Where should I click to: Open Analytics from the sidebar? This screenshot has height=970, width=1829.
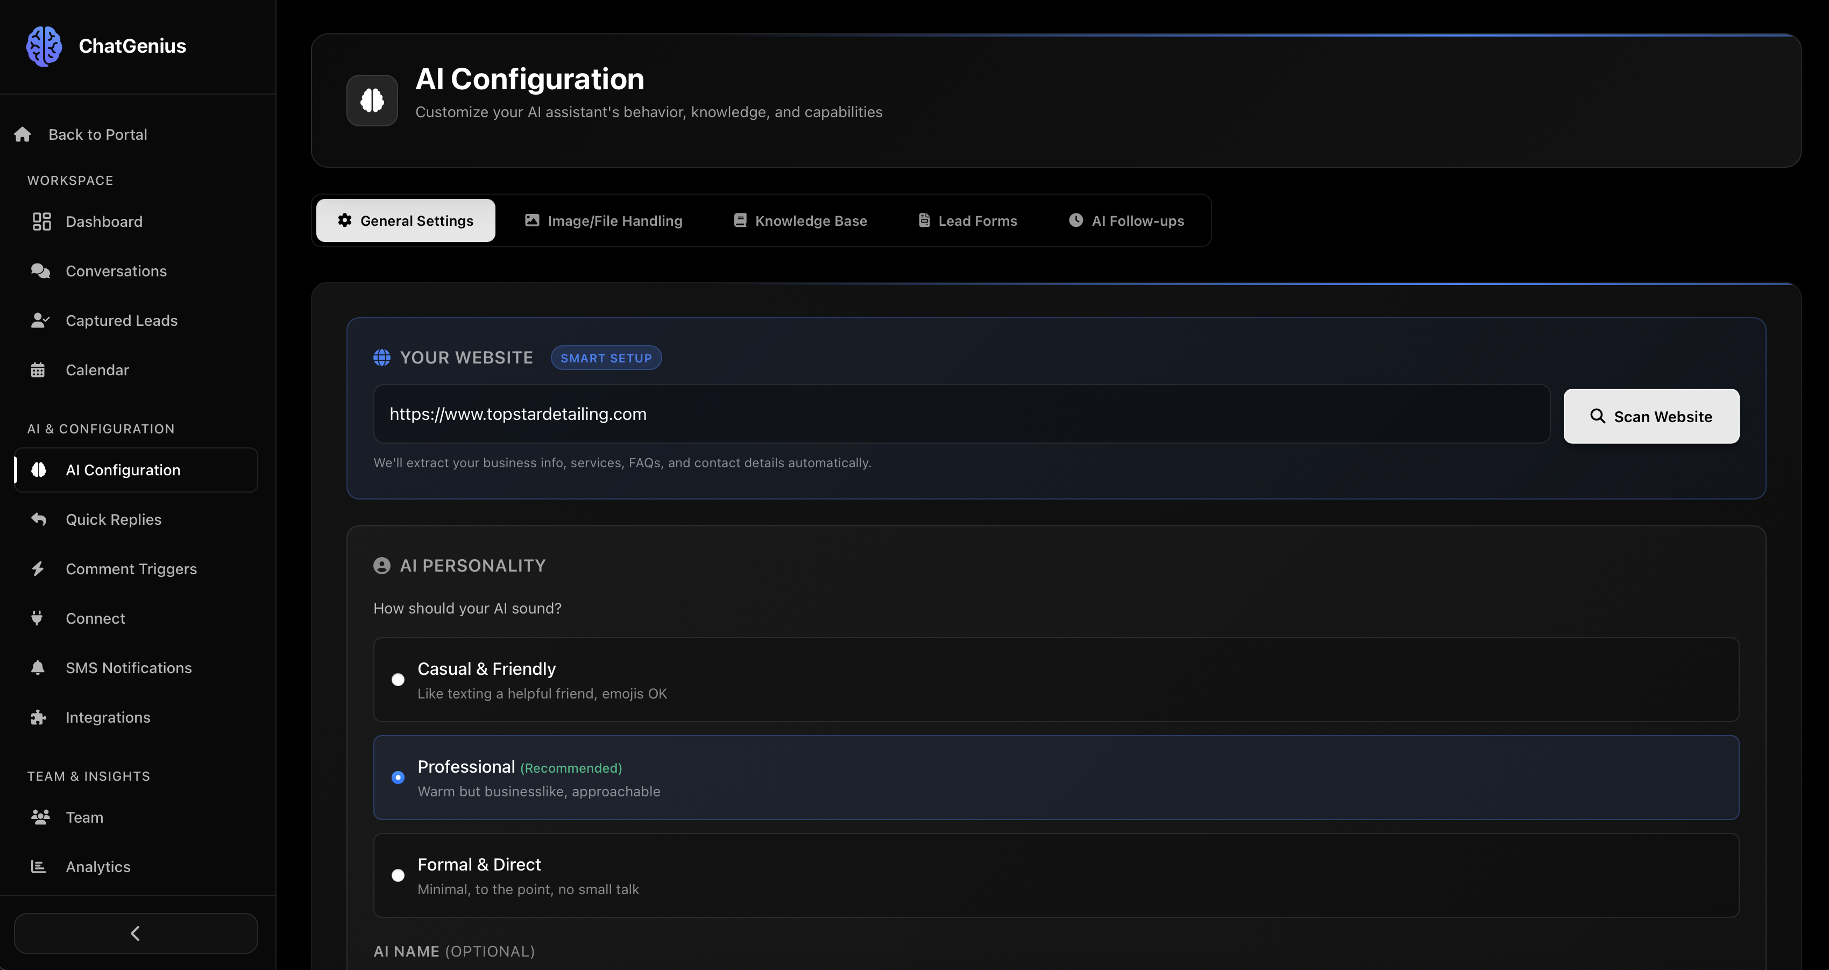coord(98,866)
